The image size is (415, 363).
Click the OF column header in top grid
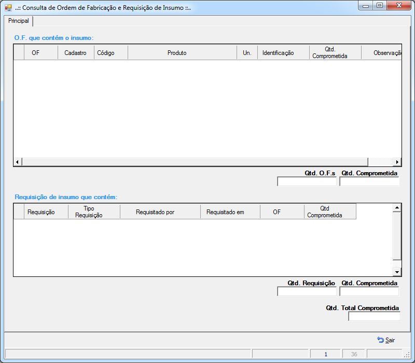41,53
